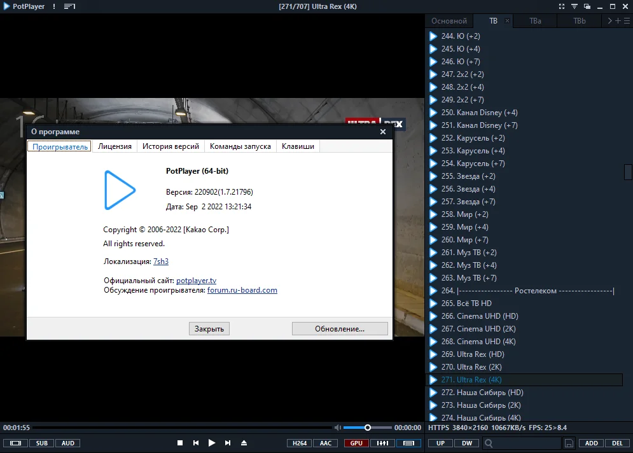The height and width of the screenshot is (453, 633).
Task: Adjust the volume slider
Action: pos(367,428)
